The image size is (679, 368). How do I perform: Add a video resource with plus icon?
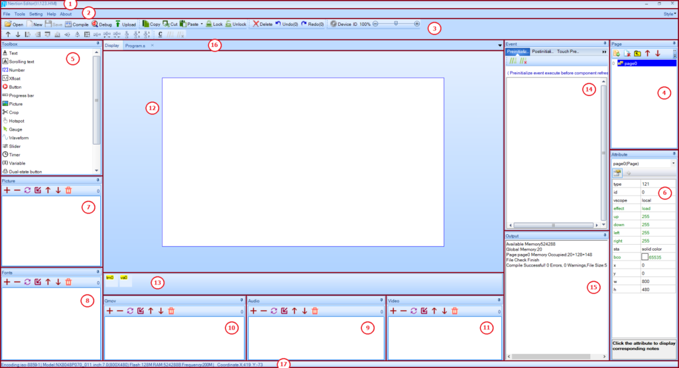pyautogui.click(x=393, y=310)
